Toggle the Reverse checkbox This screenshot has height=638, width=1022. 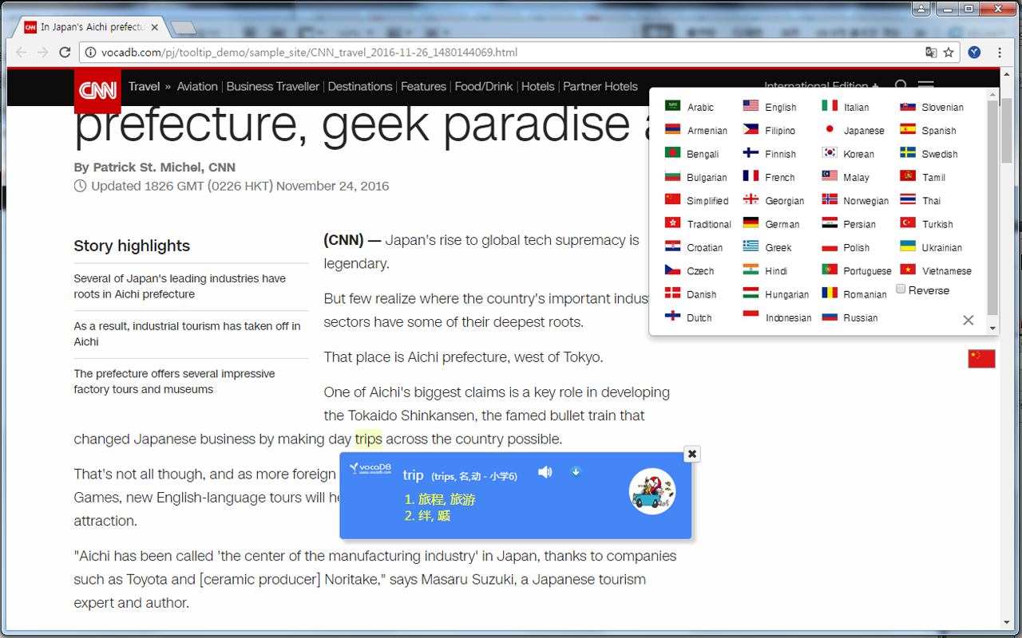pos(901,289)
